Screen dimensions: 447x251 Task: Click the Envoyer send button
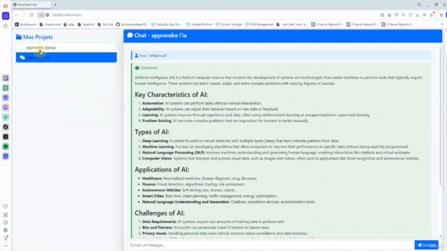tap(427, 245)
